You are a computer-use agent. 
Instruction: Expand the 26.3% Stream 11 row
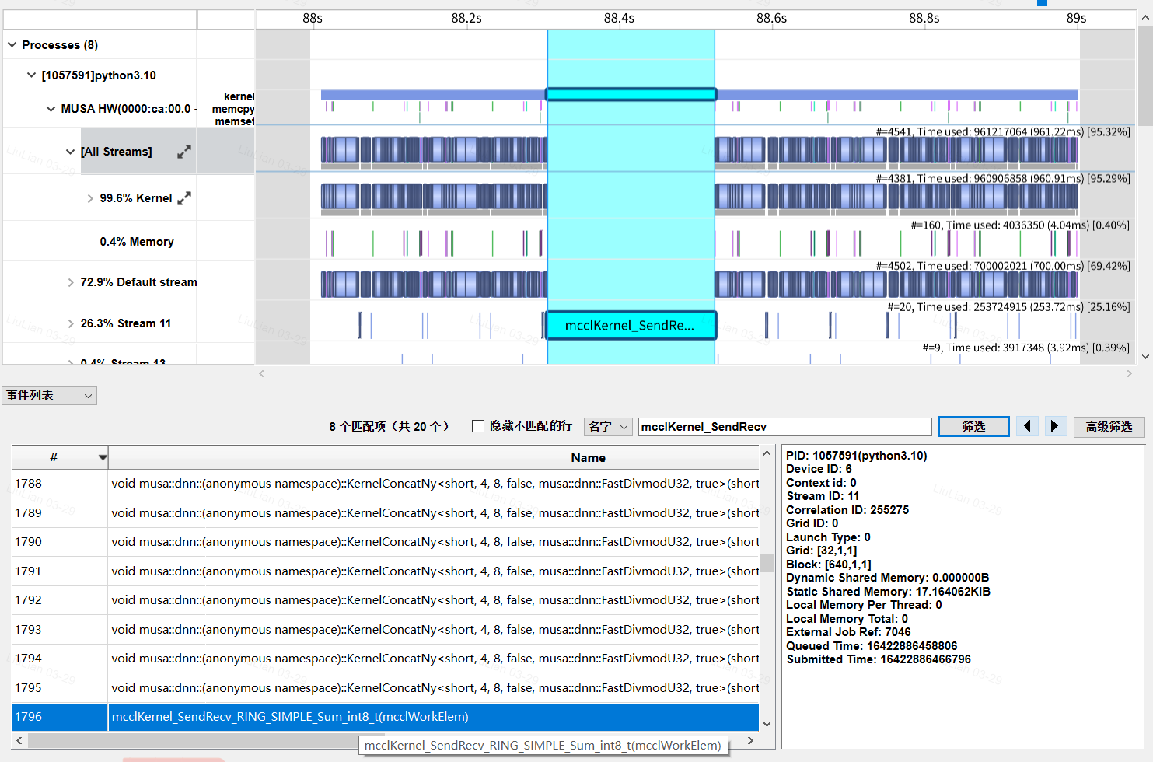71,323
